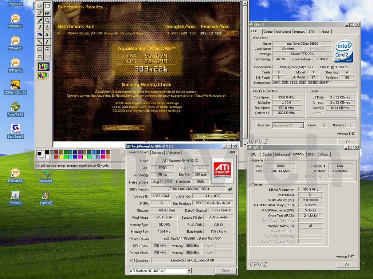The height and width of the screenshot is (279, 373).
Task: Click the DRAM Frequency value 550.9 MHz
Action: pyautogui.click(x=310, y=190)
